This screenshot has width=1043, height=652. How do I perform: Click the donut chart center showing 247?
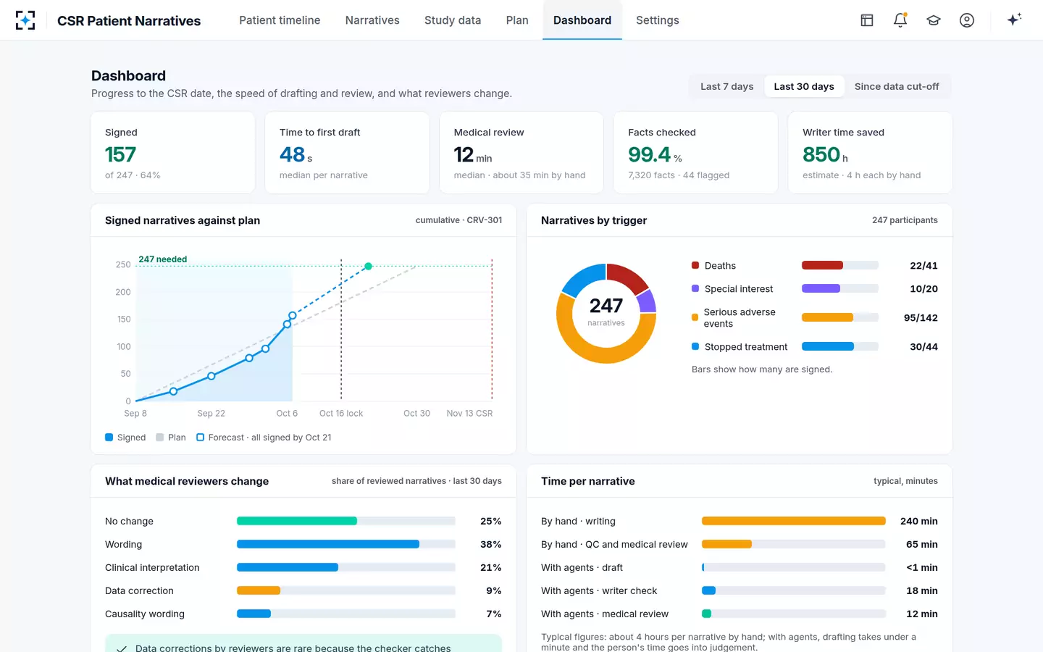(606, 312)
